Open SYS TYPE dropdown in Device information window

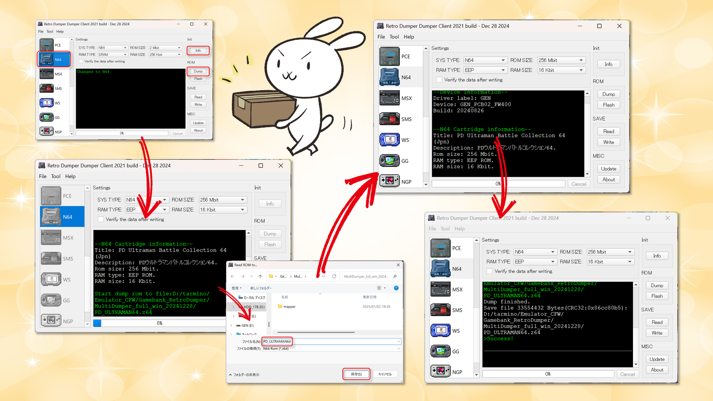pyautogui.click(x=486, y=60)
